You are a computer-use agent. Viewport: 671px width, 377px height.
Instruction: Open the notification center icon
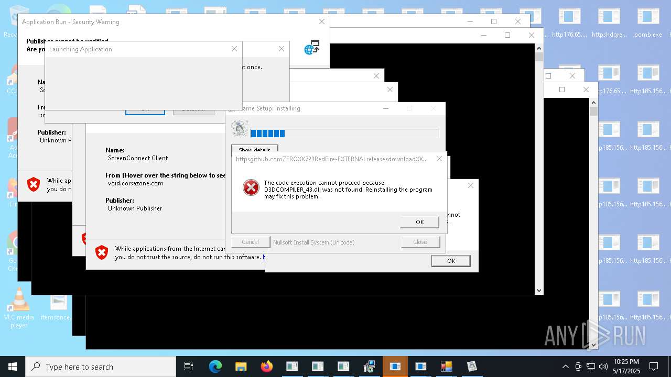pos(654,367)
